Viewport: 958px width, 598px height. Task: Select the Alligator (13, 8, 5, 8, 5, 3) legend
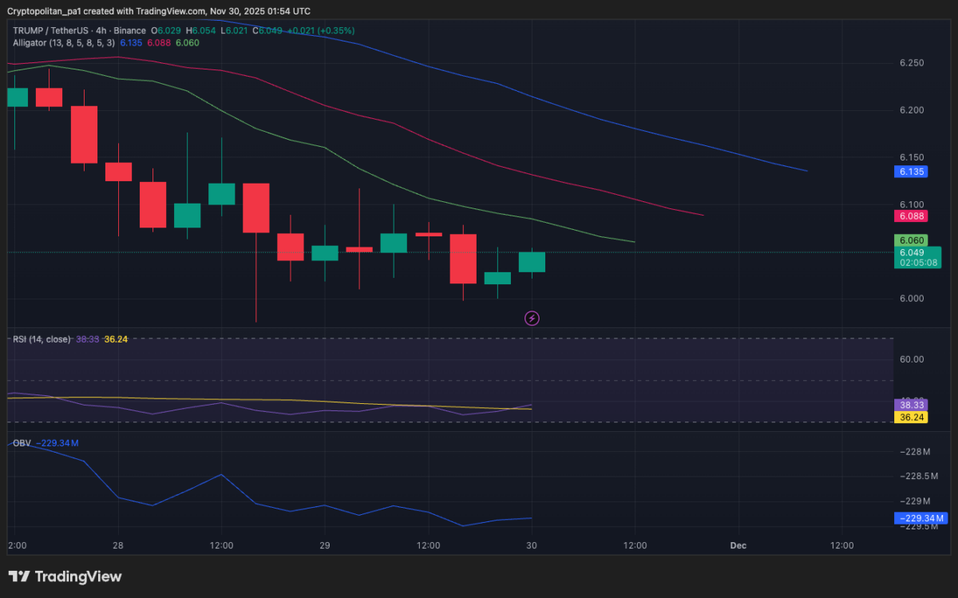(x=64, y=43)
